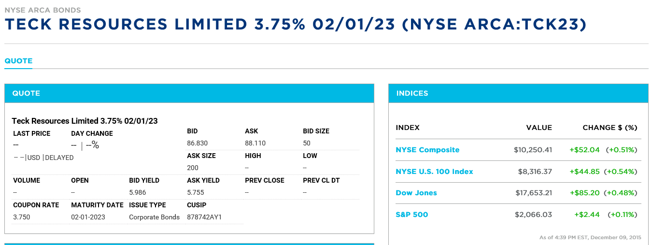Click the ask yield value 5.755

point(196,192)
